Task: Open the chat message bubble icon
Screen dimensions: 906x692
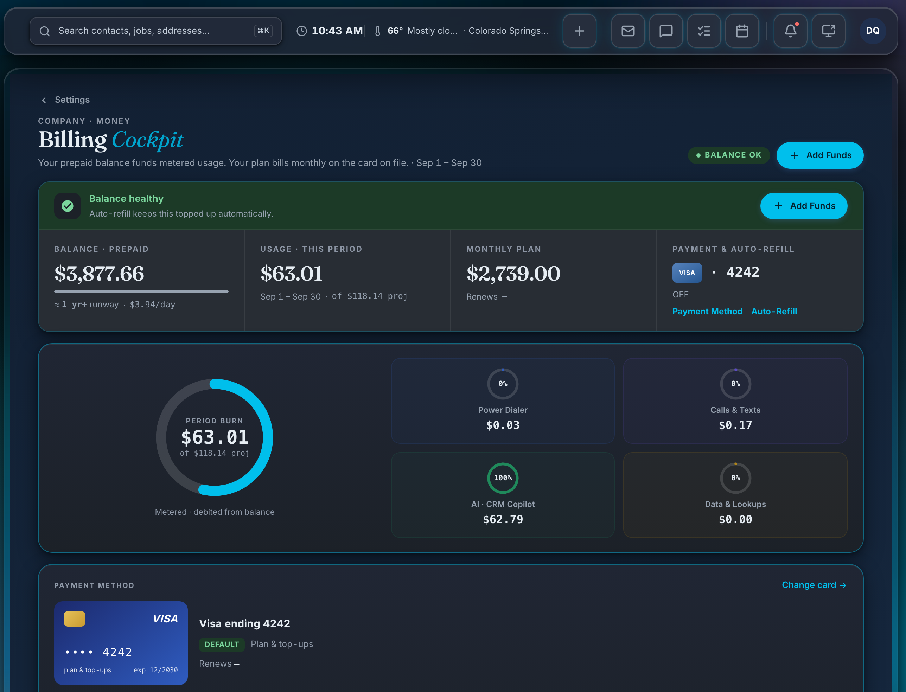Action: (x=666, y=31)
